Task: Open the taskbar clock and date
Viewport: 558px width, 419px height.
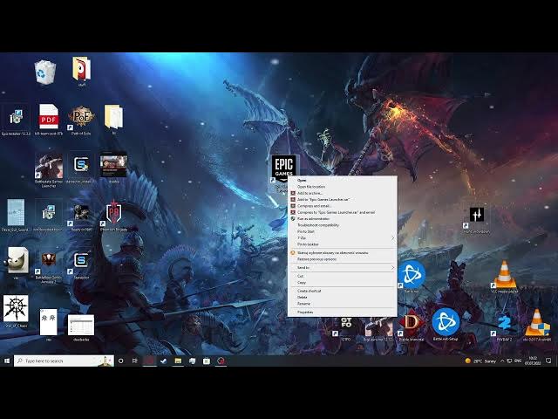Action: click(533, 361)
